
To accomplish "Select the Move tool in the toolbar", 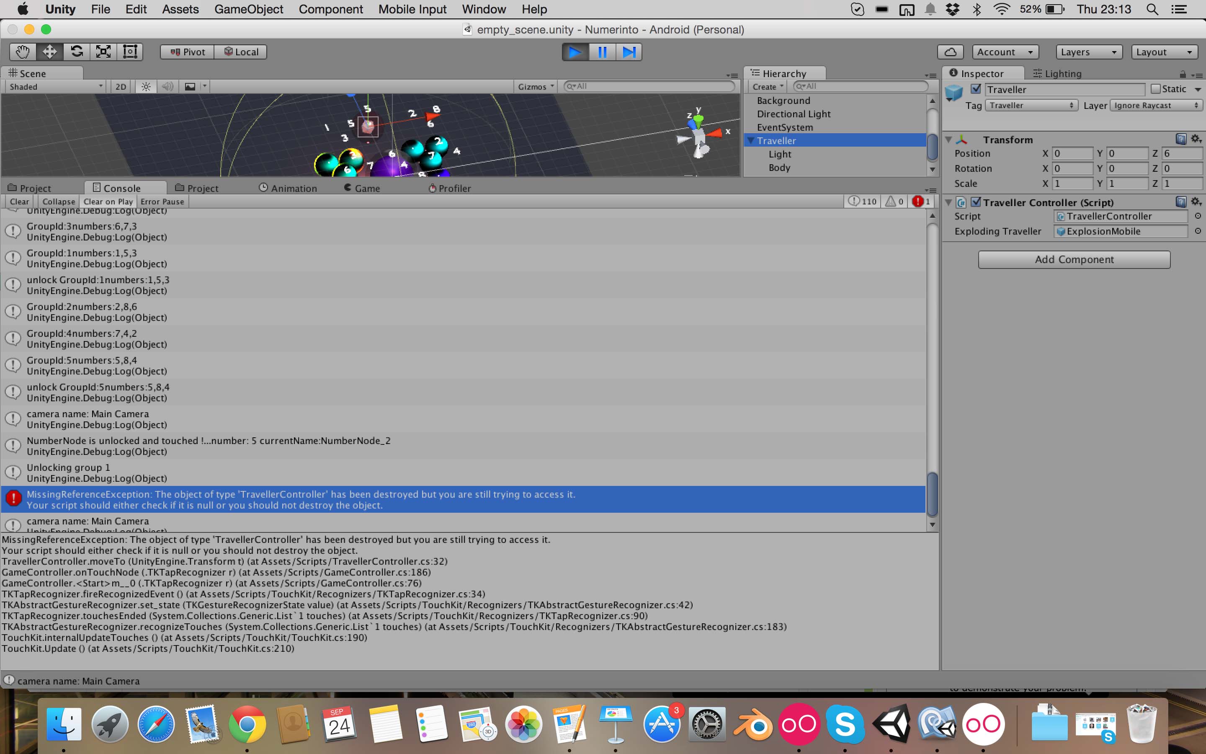I will [49, 52].
